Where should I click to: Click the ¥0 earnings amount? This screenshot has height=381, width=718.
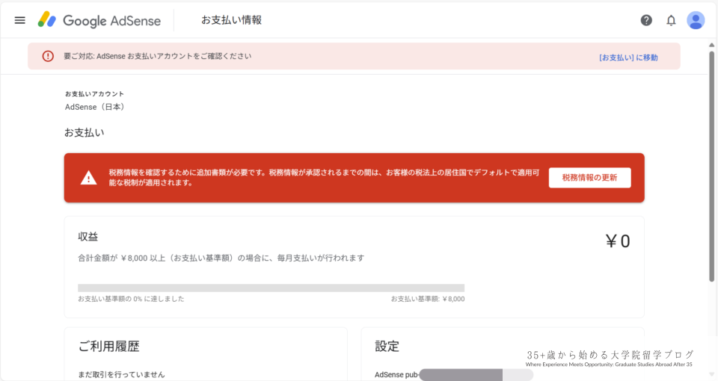617,241
